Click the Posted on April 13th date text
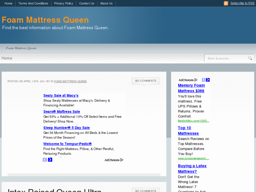Viewport: 256px width, 192px height. 26,81
